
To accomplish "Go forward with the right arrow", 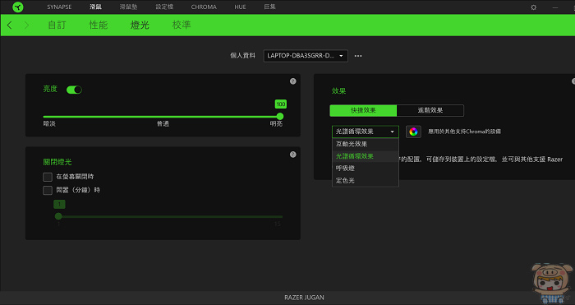I will (x=26, y=25).
